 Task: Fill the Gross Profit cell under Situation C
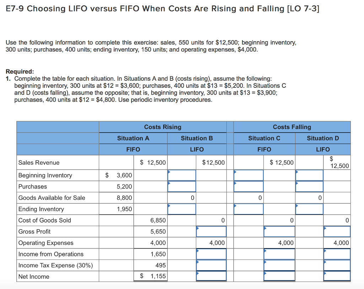[x=279, y=231]
